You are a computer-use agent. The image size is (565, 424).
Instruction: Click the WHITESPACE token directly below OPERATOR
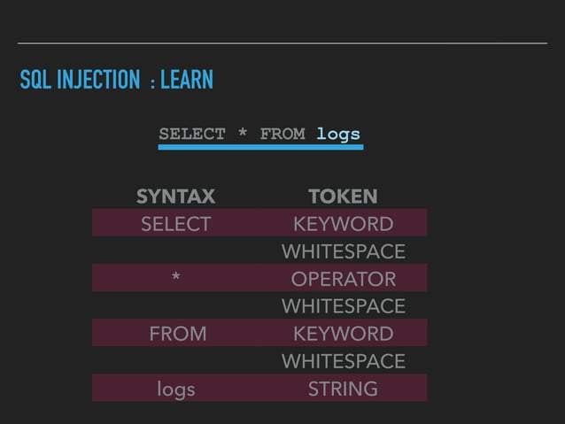click(x=343, y=306)
